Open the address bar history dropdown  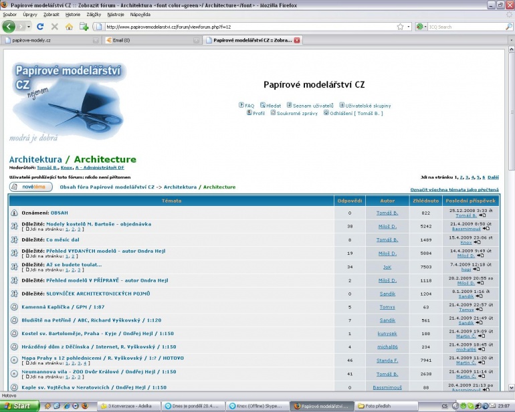[x=409, y=27]
